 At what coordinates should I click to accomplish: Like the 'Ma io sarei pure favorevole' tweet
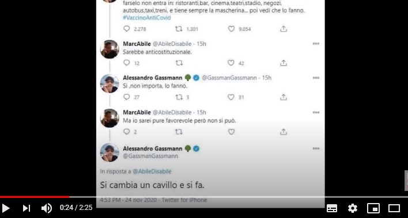(231, 132)
